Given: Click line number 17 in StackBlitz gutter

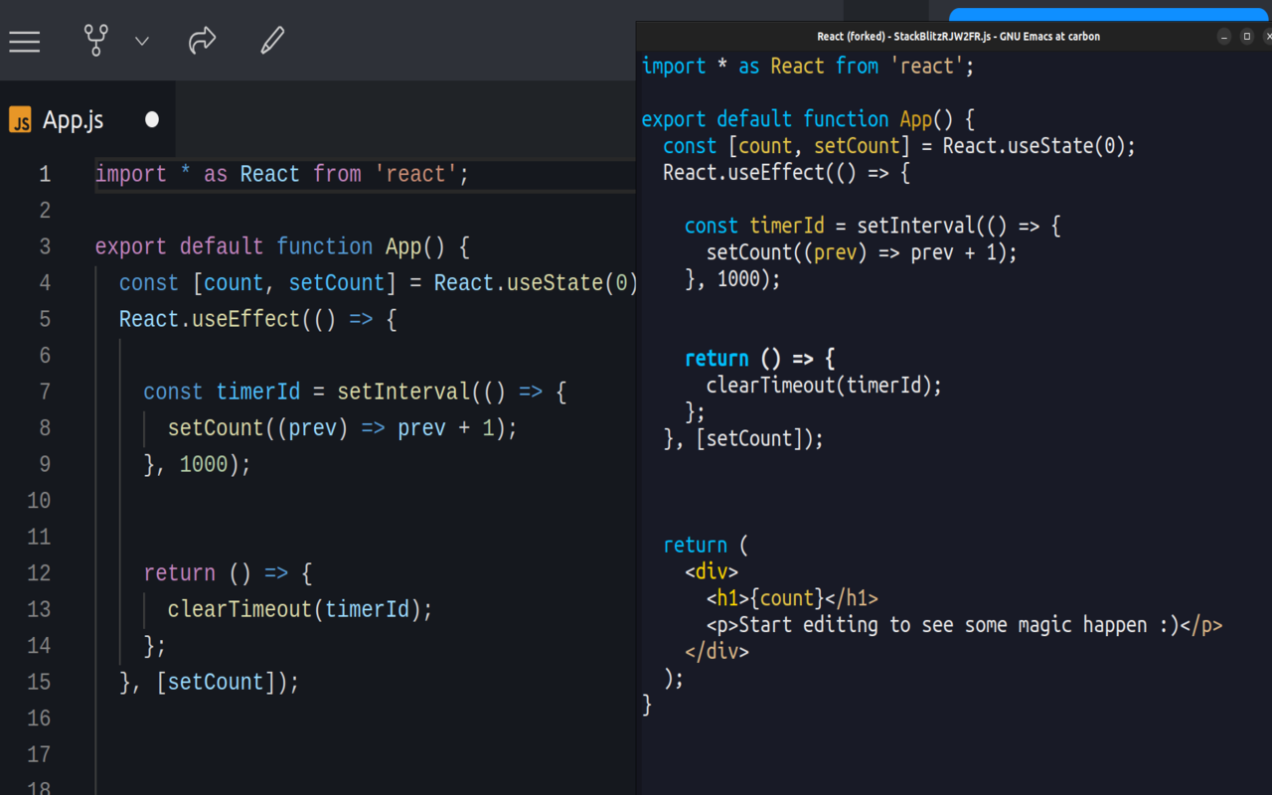Looking at the screenshot, I should click(x=39, y=754).
